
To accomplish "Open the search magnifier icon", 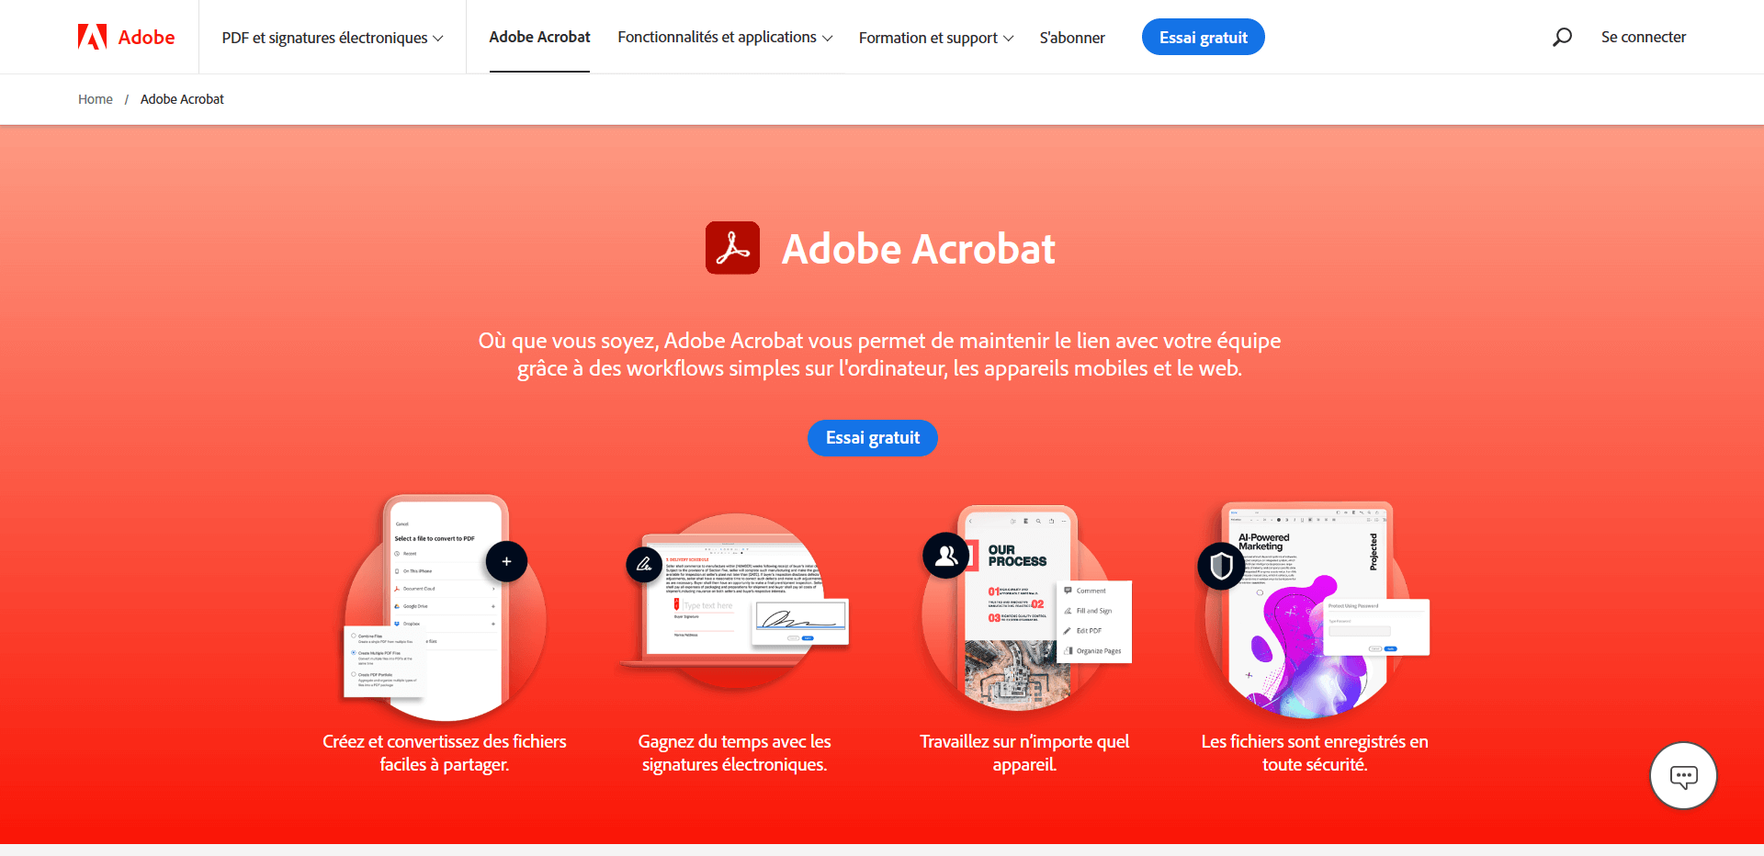I will click(x=1562, y=37).
